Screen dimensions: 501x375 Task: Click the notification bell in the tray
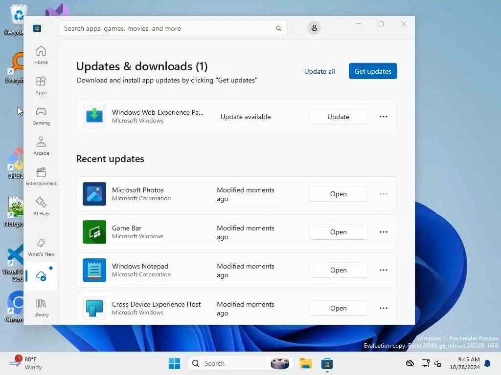pos(487,363)
